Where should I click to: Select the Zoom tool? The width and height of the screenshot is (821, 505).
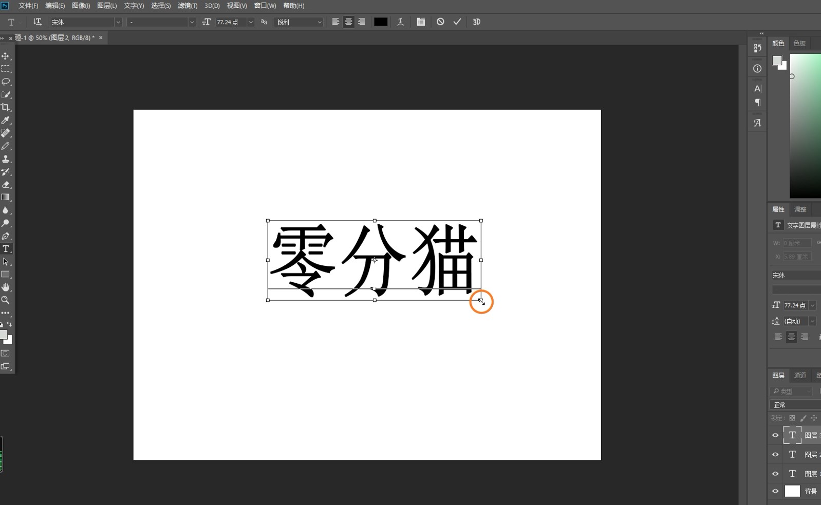(x=6, y=300)
